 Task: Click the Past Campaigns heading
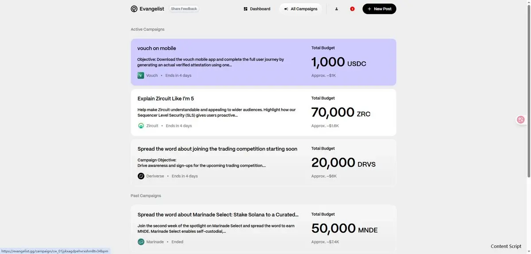[146, 196]
